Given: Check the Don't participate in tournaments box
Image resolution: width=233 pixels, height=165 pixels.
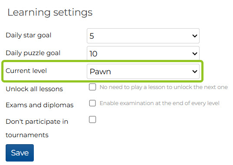Looking at the screenshot, I should [x=92, y=119].
